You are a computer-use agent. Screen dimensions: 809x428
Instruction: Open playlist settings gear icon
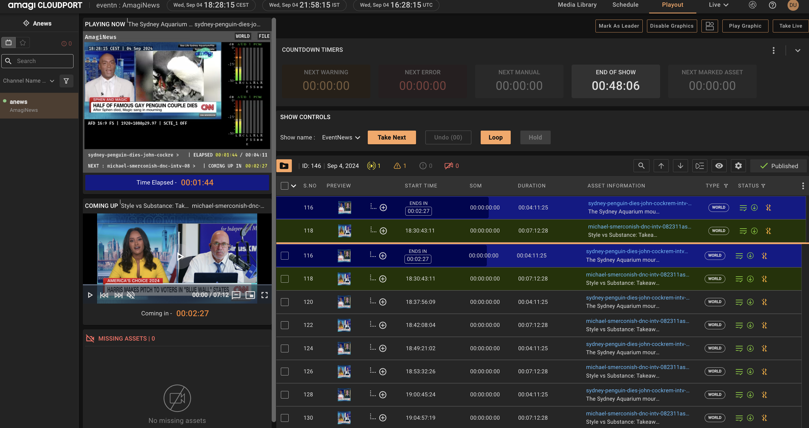click(738, 165)
